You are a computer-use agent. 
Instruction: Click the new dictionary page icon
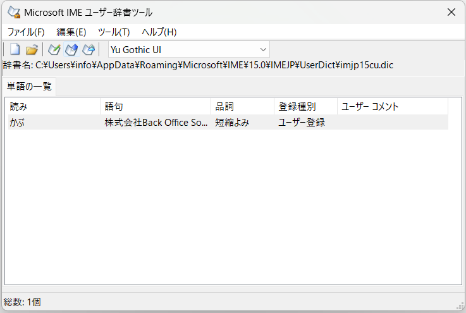coord(15,49)
